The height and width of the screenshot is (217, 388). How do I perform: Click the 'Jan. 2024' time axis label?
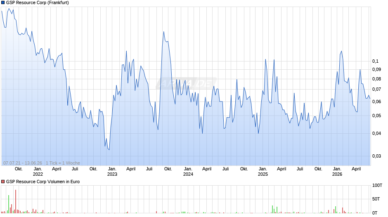click(x=188, y=172)
